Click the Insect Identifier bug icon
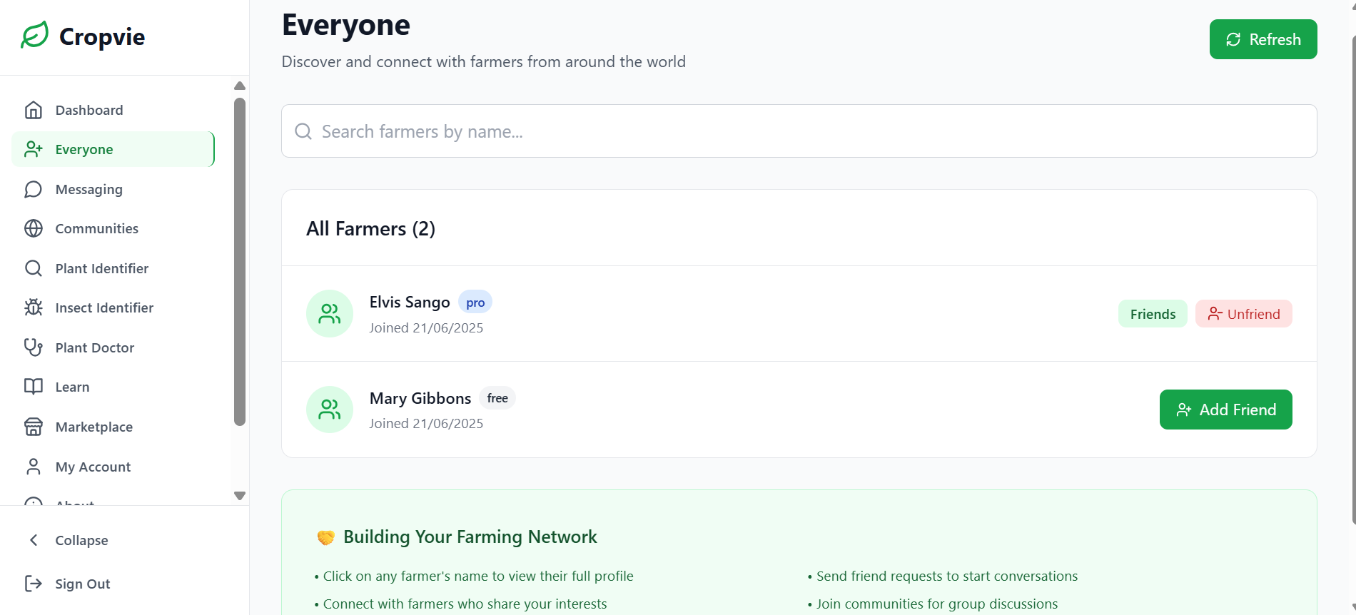 (x=34, y=307)
